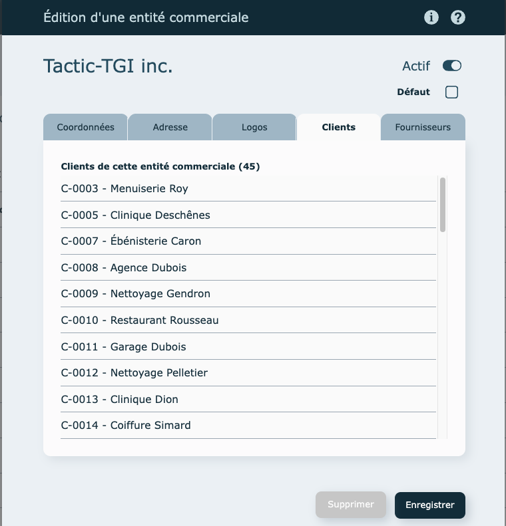The width and height of the screenshot is (506, 526).
Task: Click C-0008 Agence Dubois row
Action: pyautogui.click(x=123, y=268)
